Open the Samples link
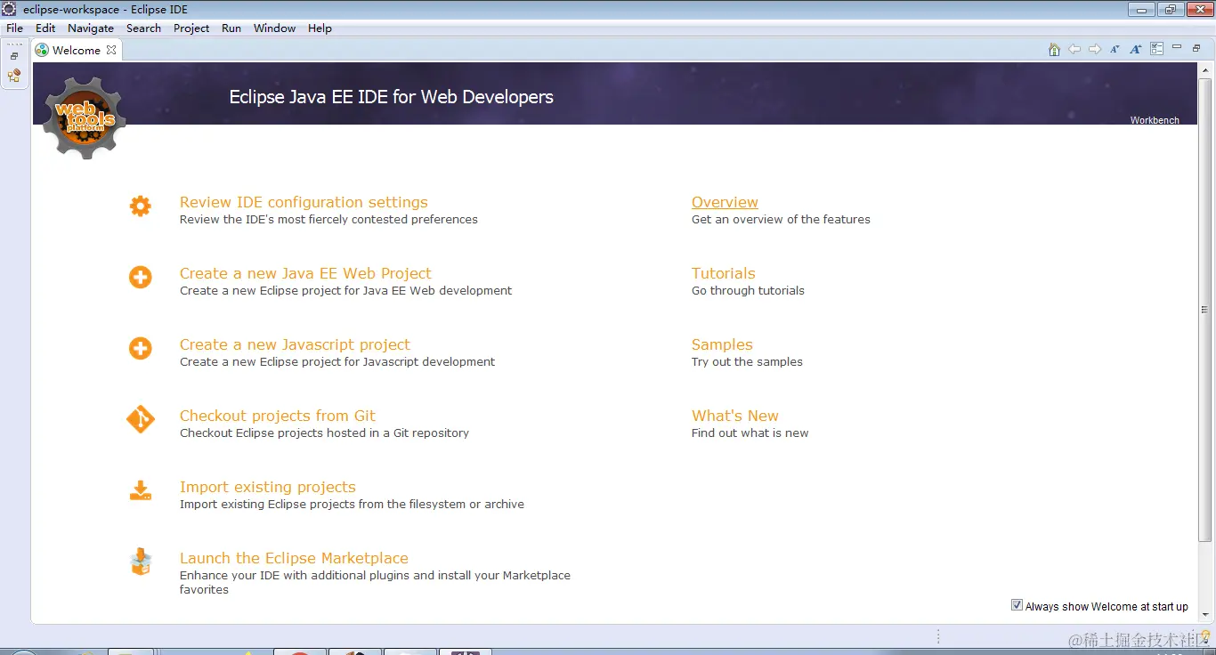 [x=722, y=344]
